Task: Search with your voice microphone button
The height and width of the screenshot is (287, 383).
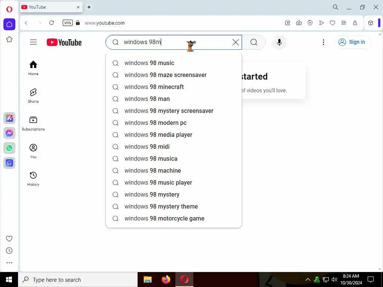Action: point(279,42)
